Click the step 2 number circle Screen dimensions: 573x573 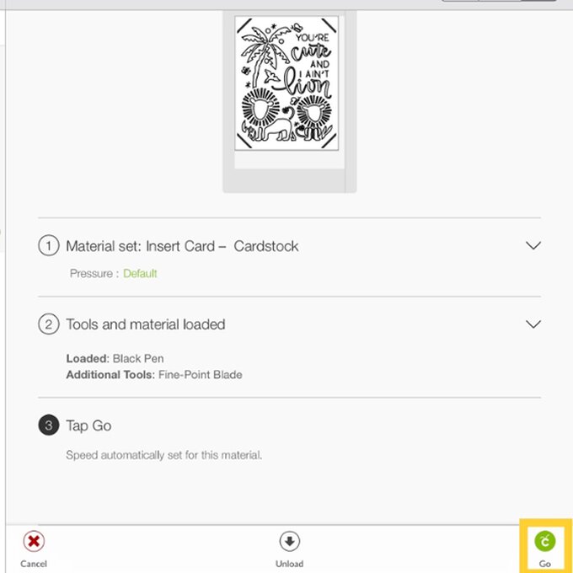pos(49,324)
